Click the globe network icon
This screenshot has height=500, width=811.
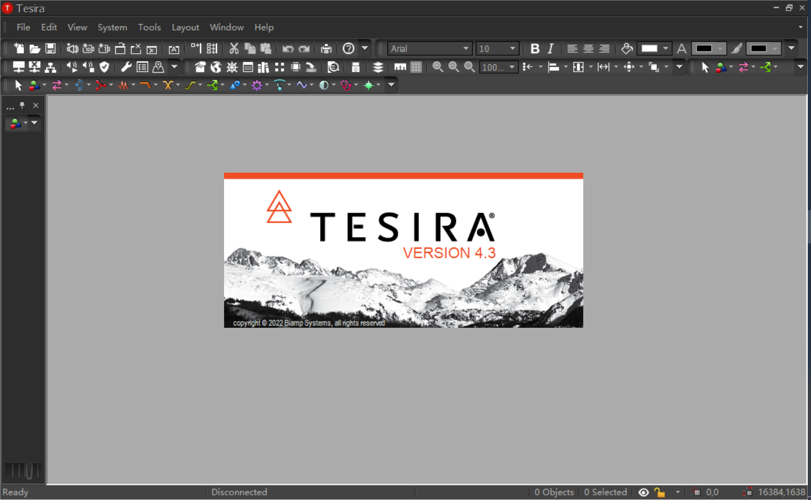tap(216, 67)
